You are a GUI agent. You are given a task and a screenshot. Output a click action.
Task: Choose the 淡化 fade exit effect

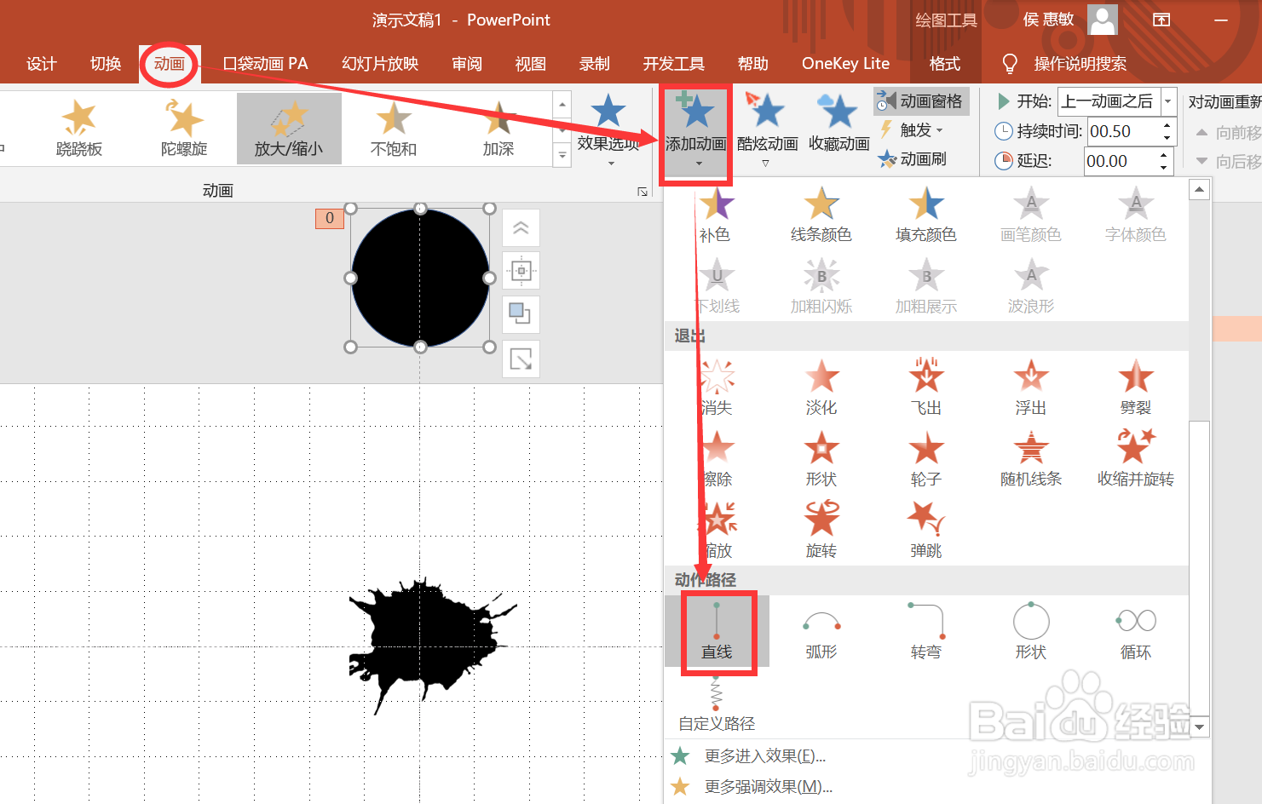821,388
